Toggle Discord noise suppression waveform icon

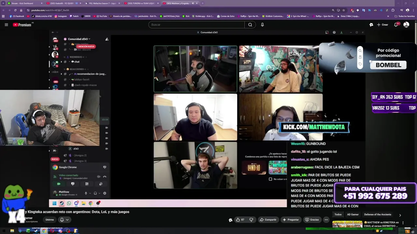tap(99, 177)
